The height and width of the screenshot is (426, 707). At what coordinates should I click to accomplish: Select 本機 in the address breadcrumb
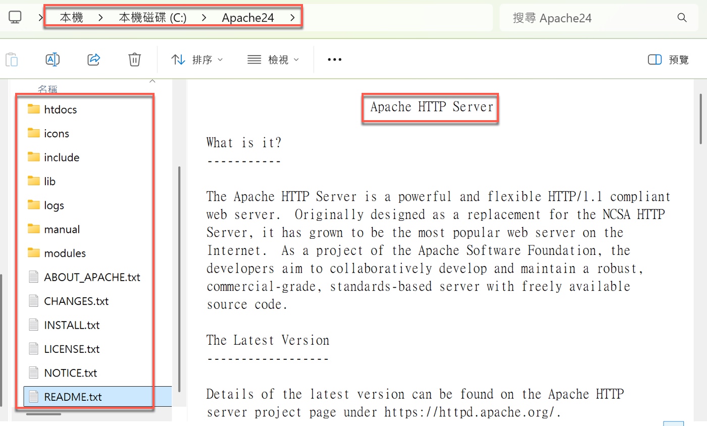[x=71, y=18]
